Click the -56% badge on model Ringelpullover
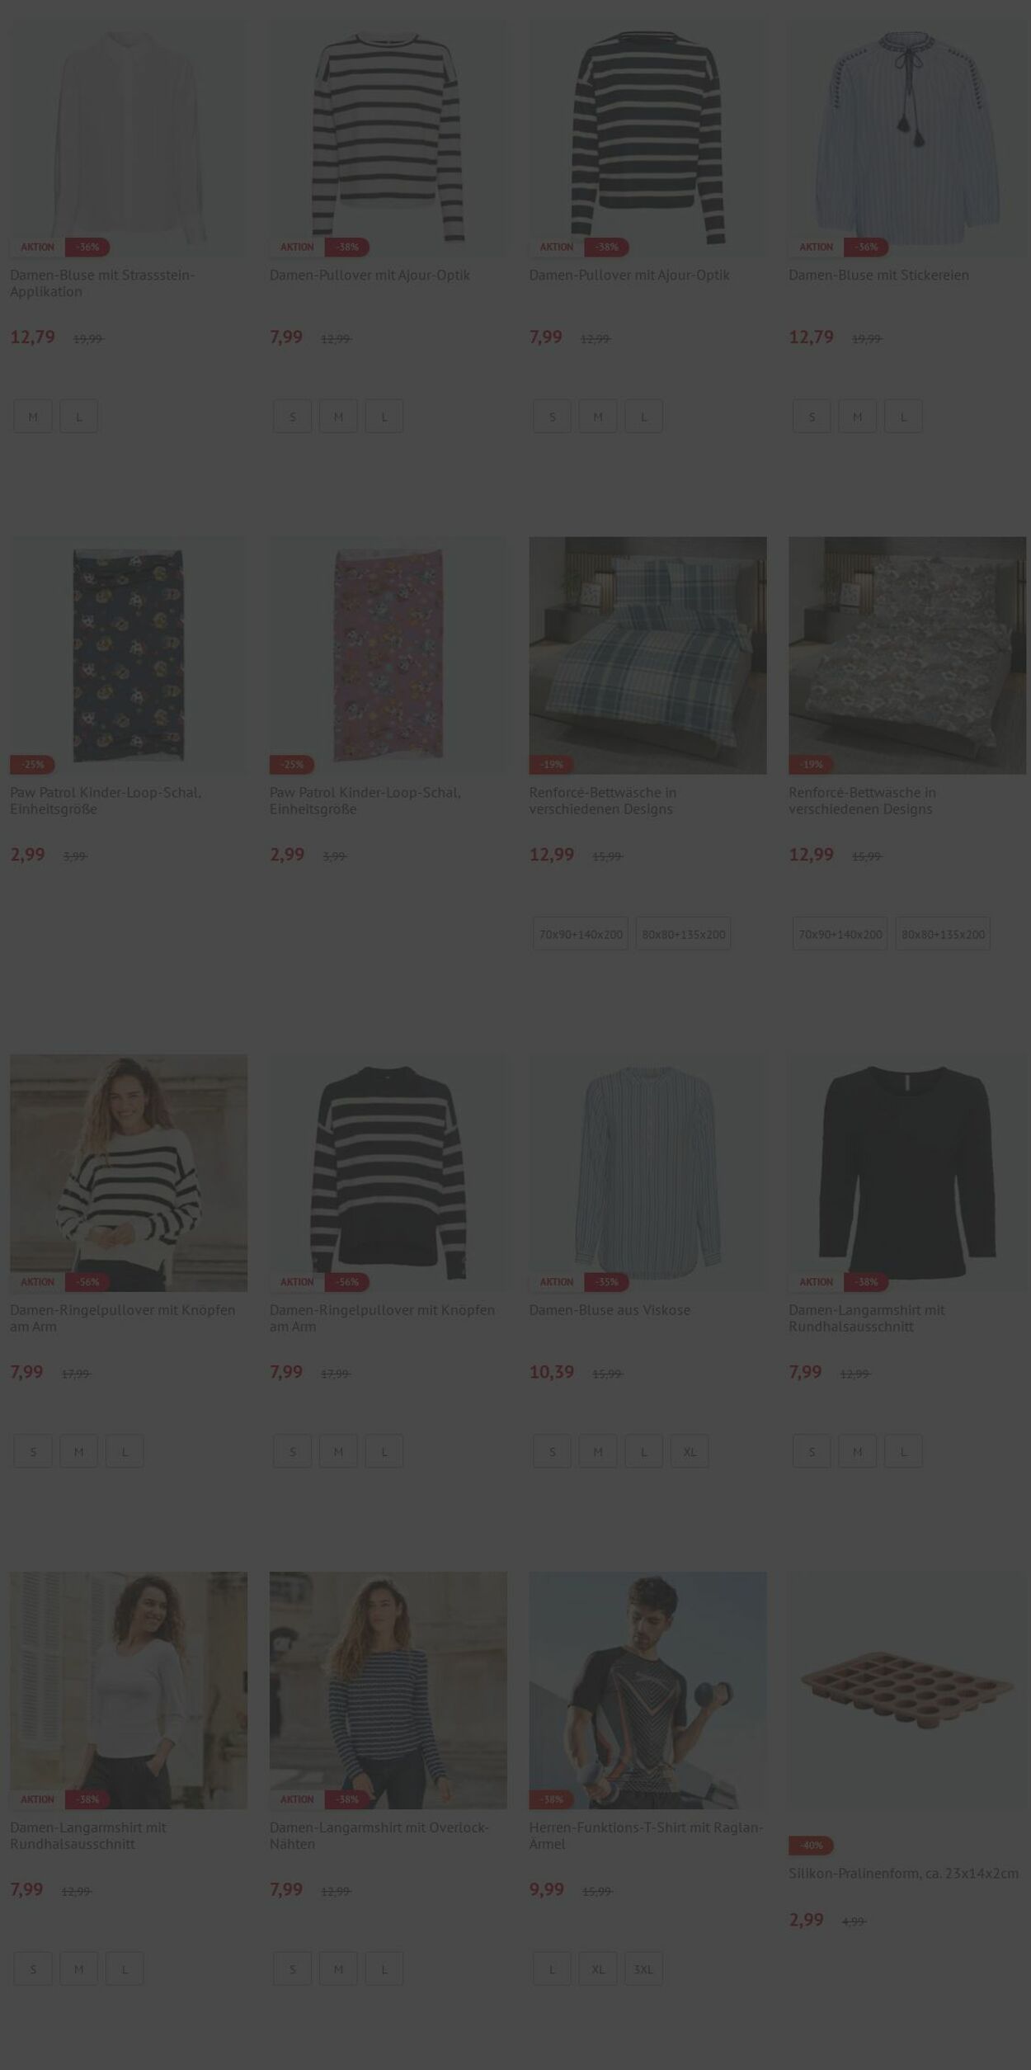This screenshot has width=1031, height=2070. point(87,1282)
